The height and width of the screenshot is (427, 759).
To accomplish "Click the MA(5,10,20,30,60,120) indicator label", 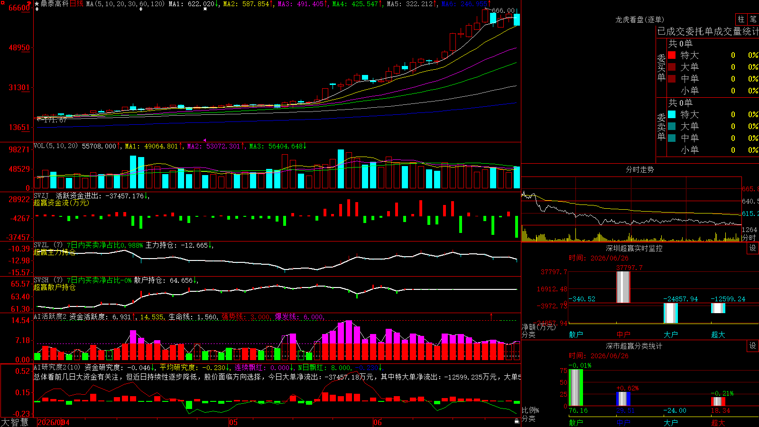I will [125, 4].
